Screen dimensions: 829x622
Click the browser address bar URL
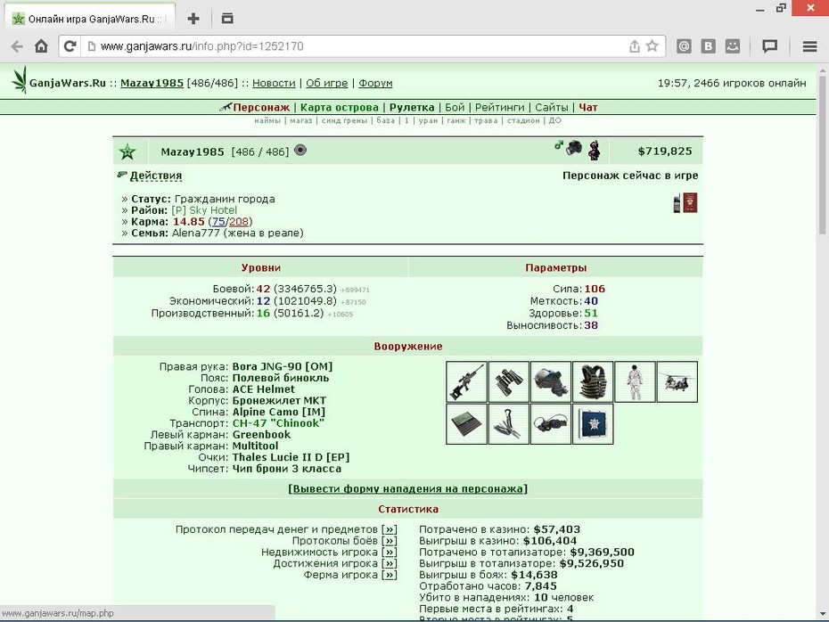[x=202, y=46]
